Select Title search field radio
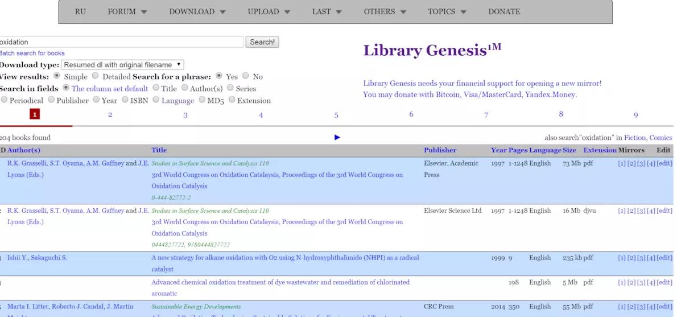This screenshot has width=677, height=317. click(155, 88)
